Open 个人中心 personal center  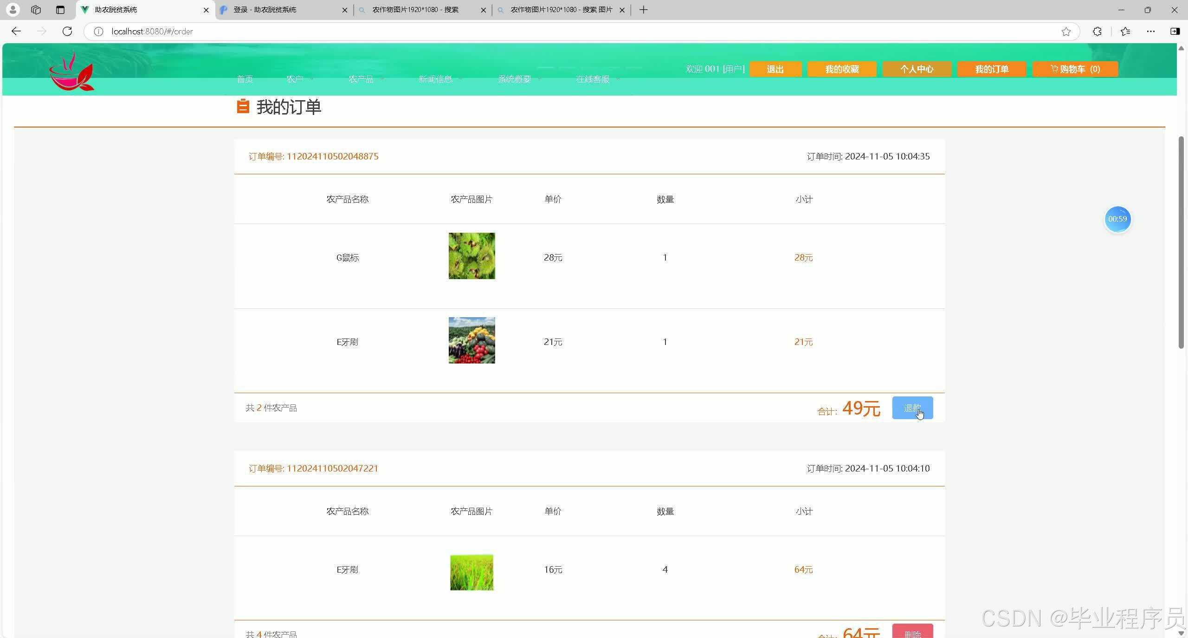[917, 69]
